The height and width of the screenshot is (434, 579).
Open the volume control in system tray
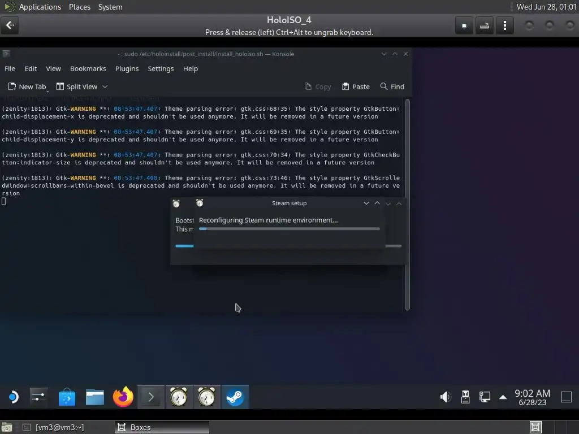tap(446, 397)
